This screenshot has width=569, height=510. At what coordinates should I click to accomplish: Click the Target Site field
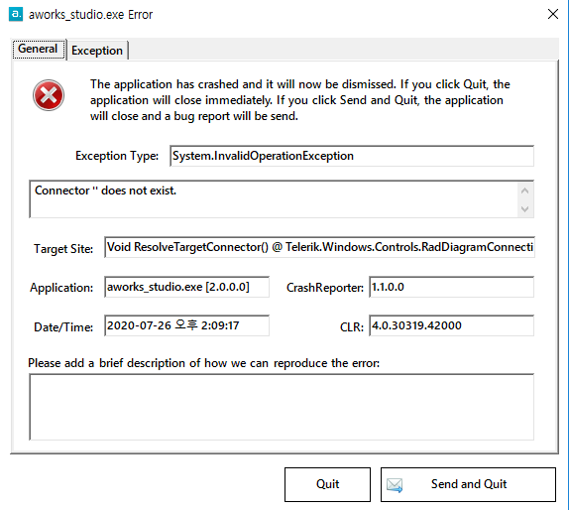point(319,247)
